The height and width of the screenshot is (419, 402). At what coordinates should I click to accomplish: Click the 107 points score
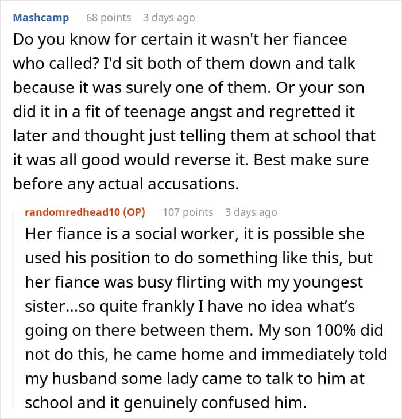click(188, 212)
